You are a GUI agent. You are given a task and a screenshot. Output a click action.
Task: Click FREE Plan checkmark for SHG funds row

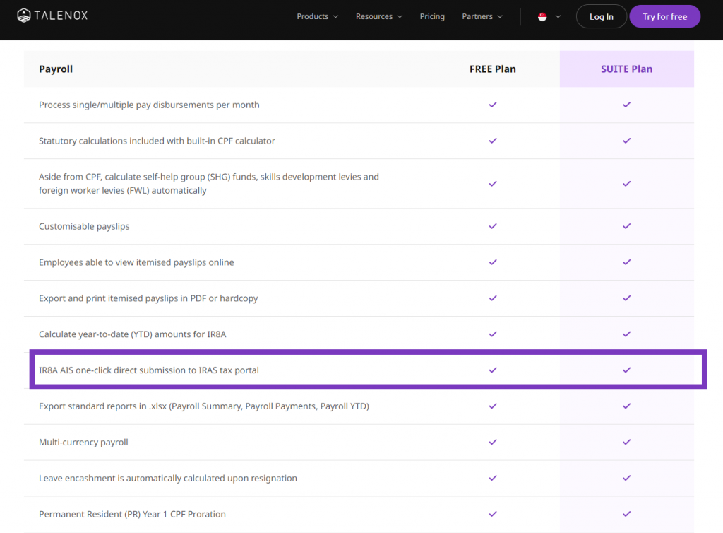click(x=493, y=184)
